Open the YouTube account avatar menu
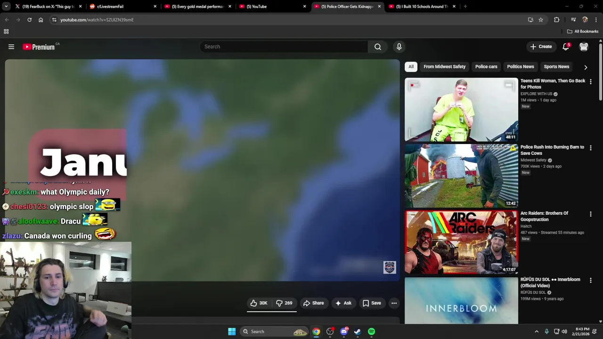The width and height of the screenshot is (603, 339). click(x=584, y=47)
